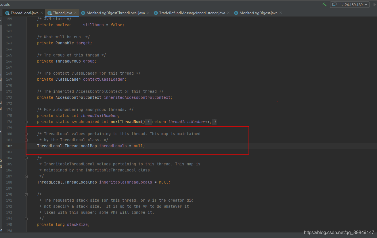
Task: Expand the folded method at line 176
Action: point(26,122)
